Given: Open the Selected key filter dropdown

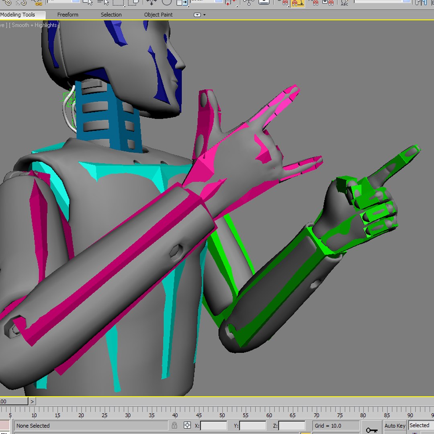Looking at the screenshot, I should [x=421, y=426].
